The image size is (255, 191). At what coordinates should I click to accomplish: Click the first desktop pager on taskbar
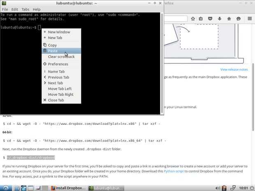pos(39,188)
